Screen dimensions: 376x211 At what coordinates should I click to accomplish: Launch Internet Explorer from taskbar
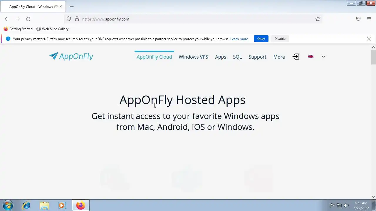pos(26,205)
